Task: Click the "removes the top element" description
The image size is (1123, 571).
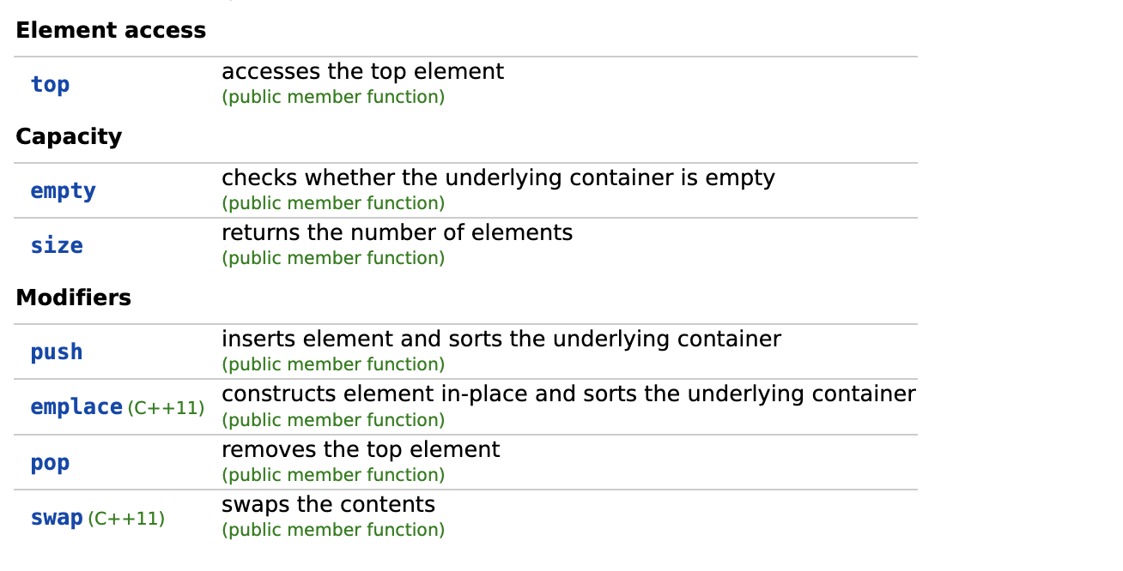Action: 361,449
